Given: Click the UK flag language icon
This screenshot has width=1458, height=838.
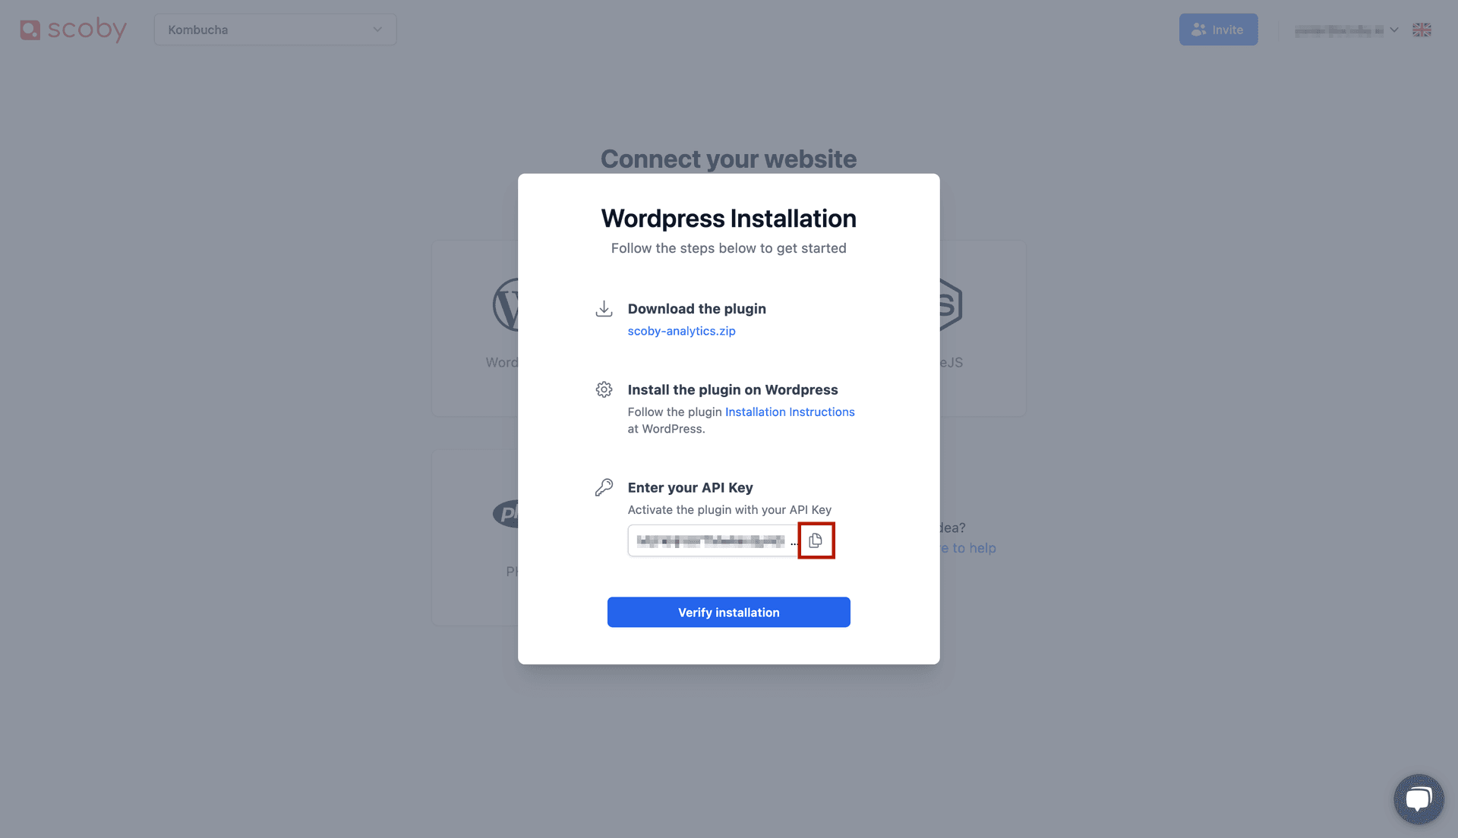Looking at the screenshot, I should (1422, 30).
